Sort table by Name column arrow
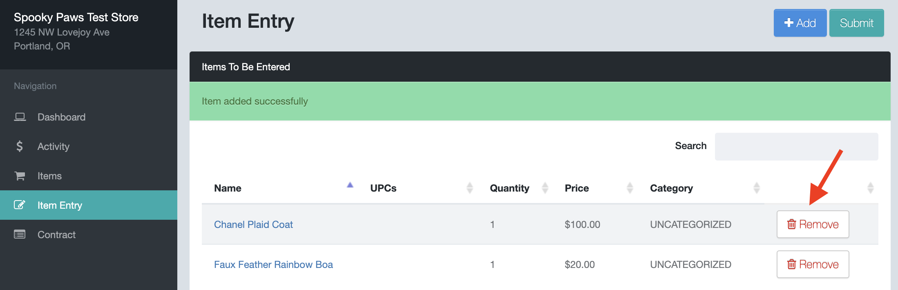The width and height of the screenshot is (898, 290). pos(350,185)
